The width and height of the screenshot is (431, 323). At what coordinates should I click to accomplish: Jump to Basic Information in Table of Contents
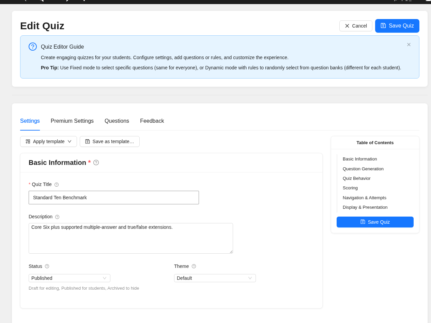360,159
